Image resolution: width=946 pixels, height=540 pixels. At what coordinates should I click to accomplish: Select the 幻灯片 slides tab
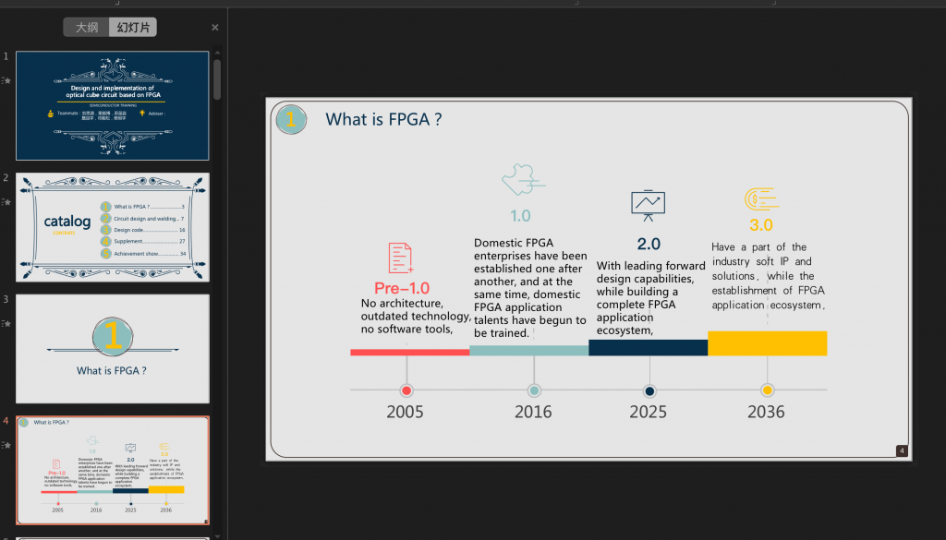point(132,28)
